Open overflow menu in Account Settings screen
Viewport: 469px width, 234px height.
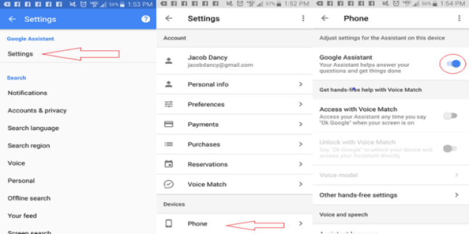[x=303, y=18]
